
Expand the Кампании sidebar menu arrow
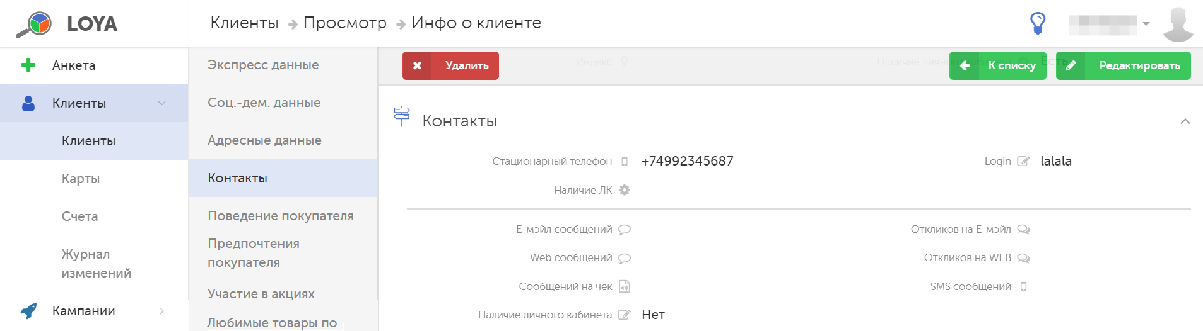(162, 311)
